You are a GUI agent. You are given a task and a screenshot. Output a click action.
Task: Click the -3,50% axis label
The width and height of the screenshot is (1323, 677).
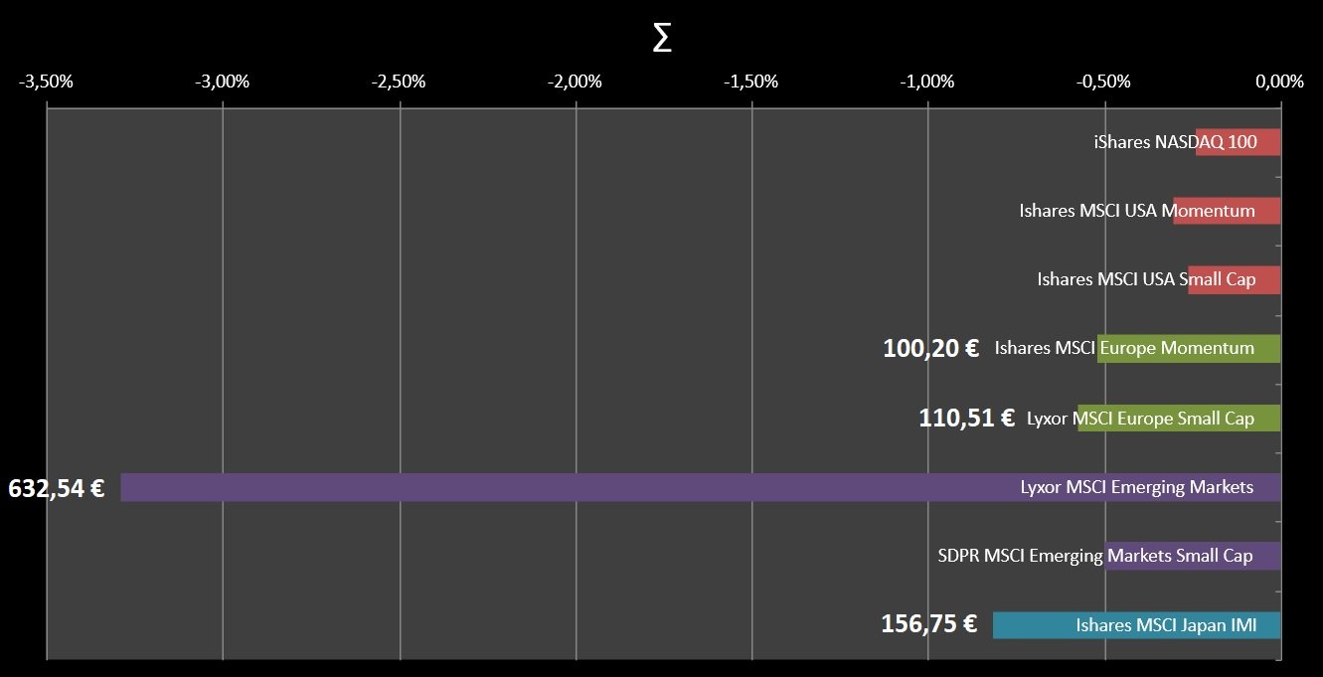[46, 82]
